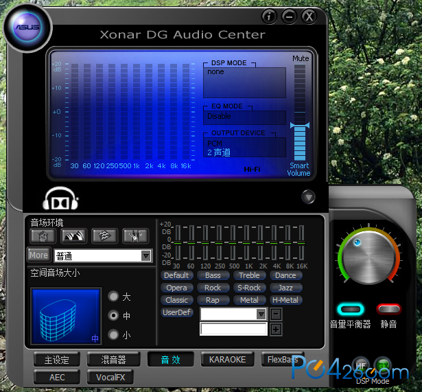This screenshot has width=422, height=392.
Task: Adjust the 120 Hz EQ slider
Action: [x=205, y=243]
